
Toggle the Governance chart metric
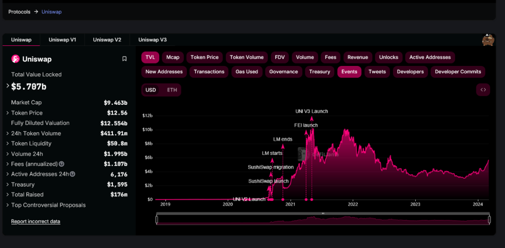284,72
